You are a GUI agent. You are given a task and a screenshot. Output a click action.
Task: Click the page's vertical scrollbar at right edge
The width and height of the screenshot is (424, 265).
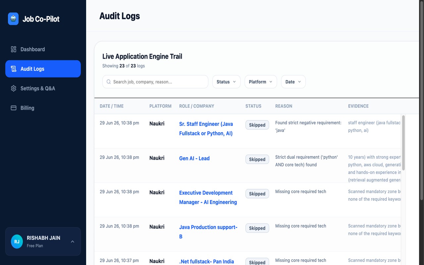click(x=422, y=100)
